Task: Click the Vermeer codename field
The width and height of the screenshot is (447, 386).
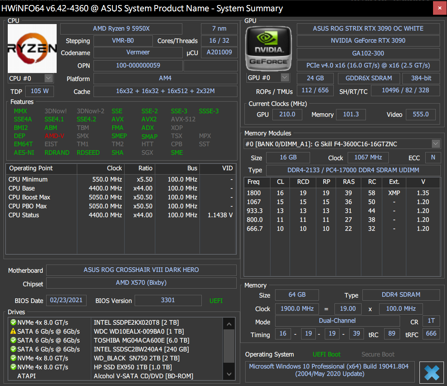Action: click(138, 52)
